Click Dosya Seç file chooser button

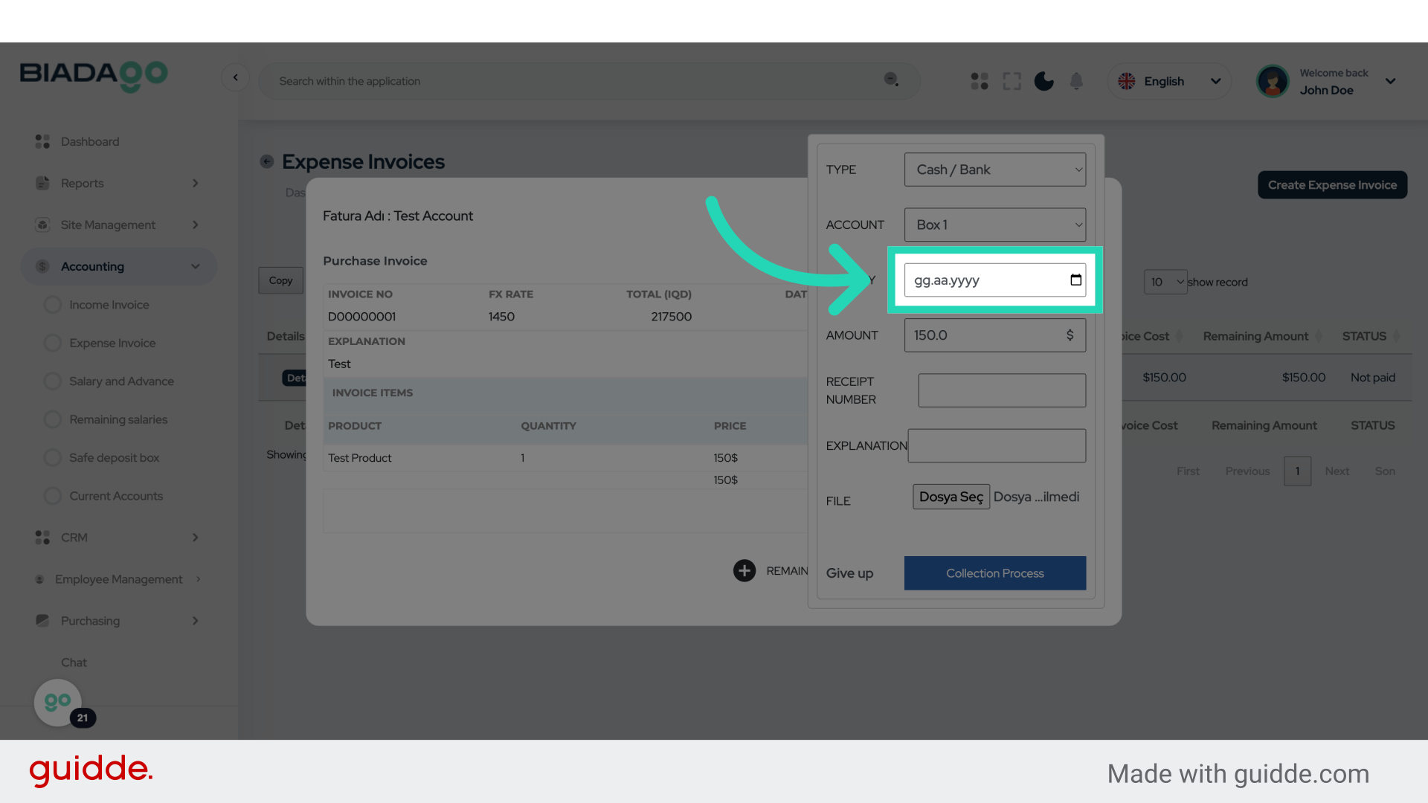(951, 497)
